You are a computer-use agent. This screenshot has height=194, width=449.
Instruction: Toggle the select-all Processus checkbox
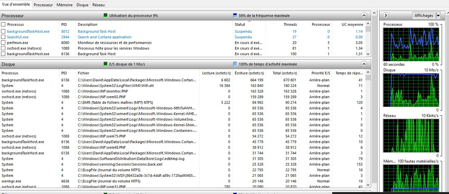(3, 24)
